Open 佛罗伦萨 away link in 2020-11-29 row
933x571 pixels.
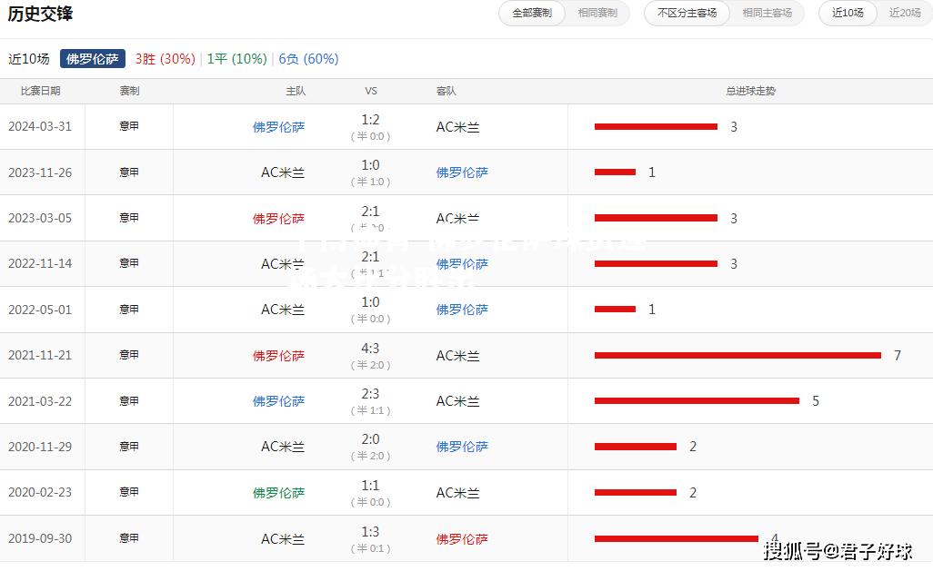[462, 447]
